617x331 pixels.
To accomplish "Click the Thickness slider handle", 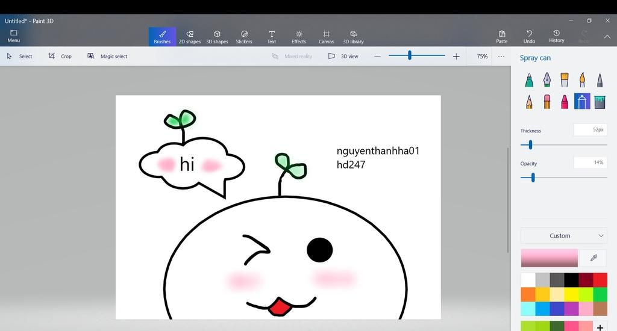I will point(530,144).
